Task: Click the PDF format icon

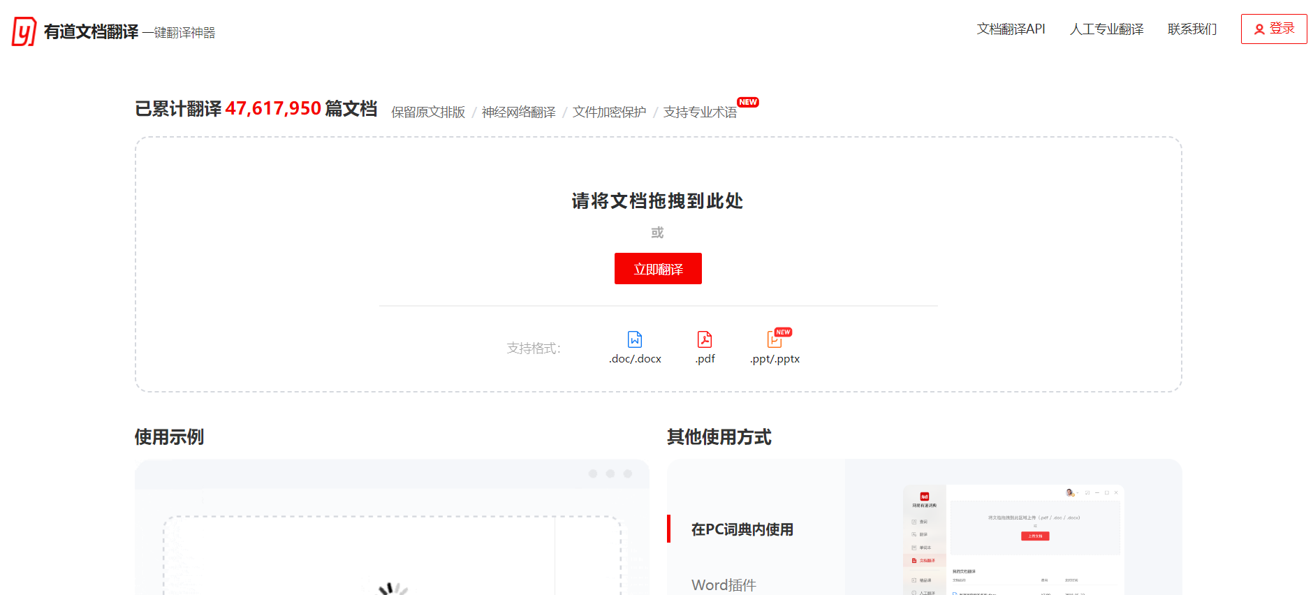Action: click(x=705, y=339)
